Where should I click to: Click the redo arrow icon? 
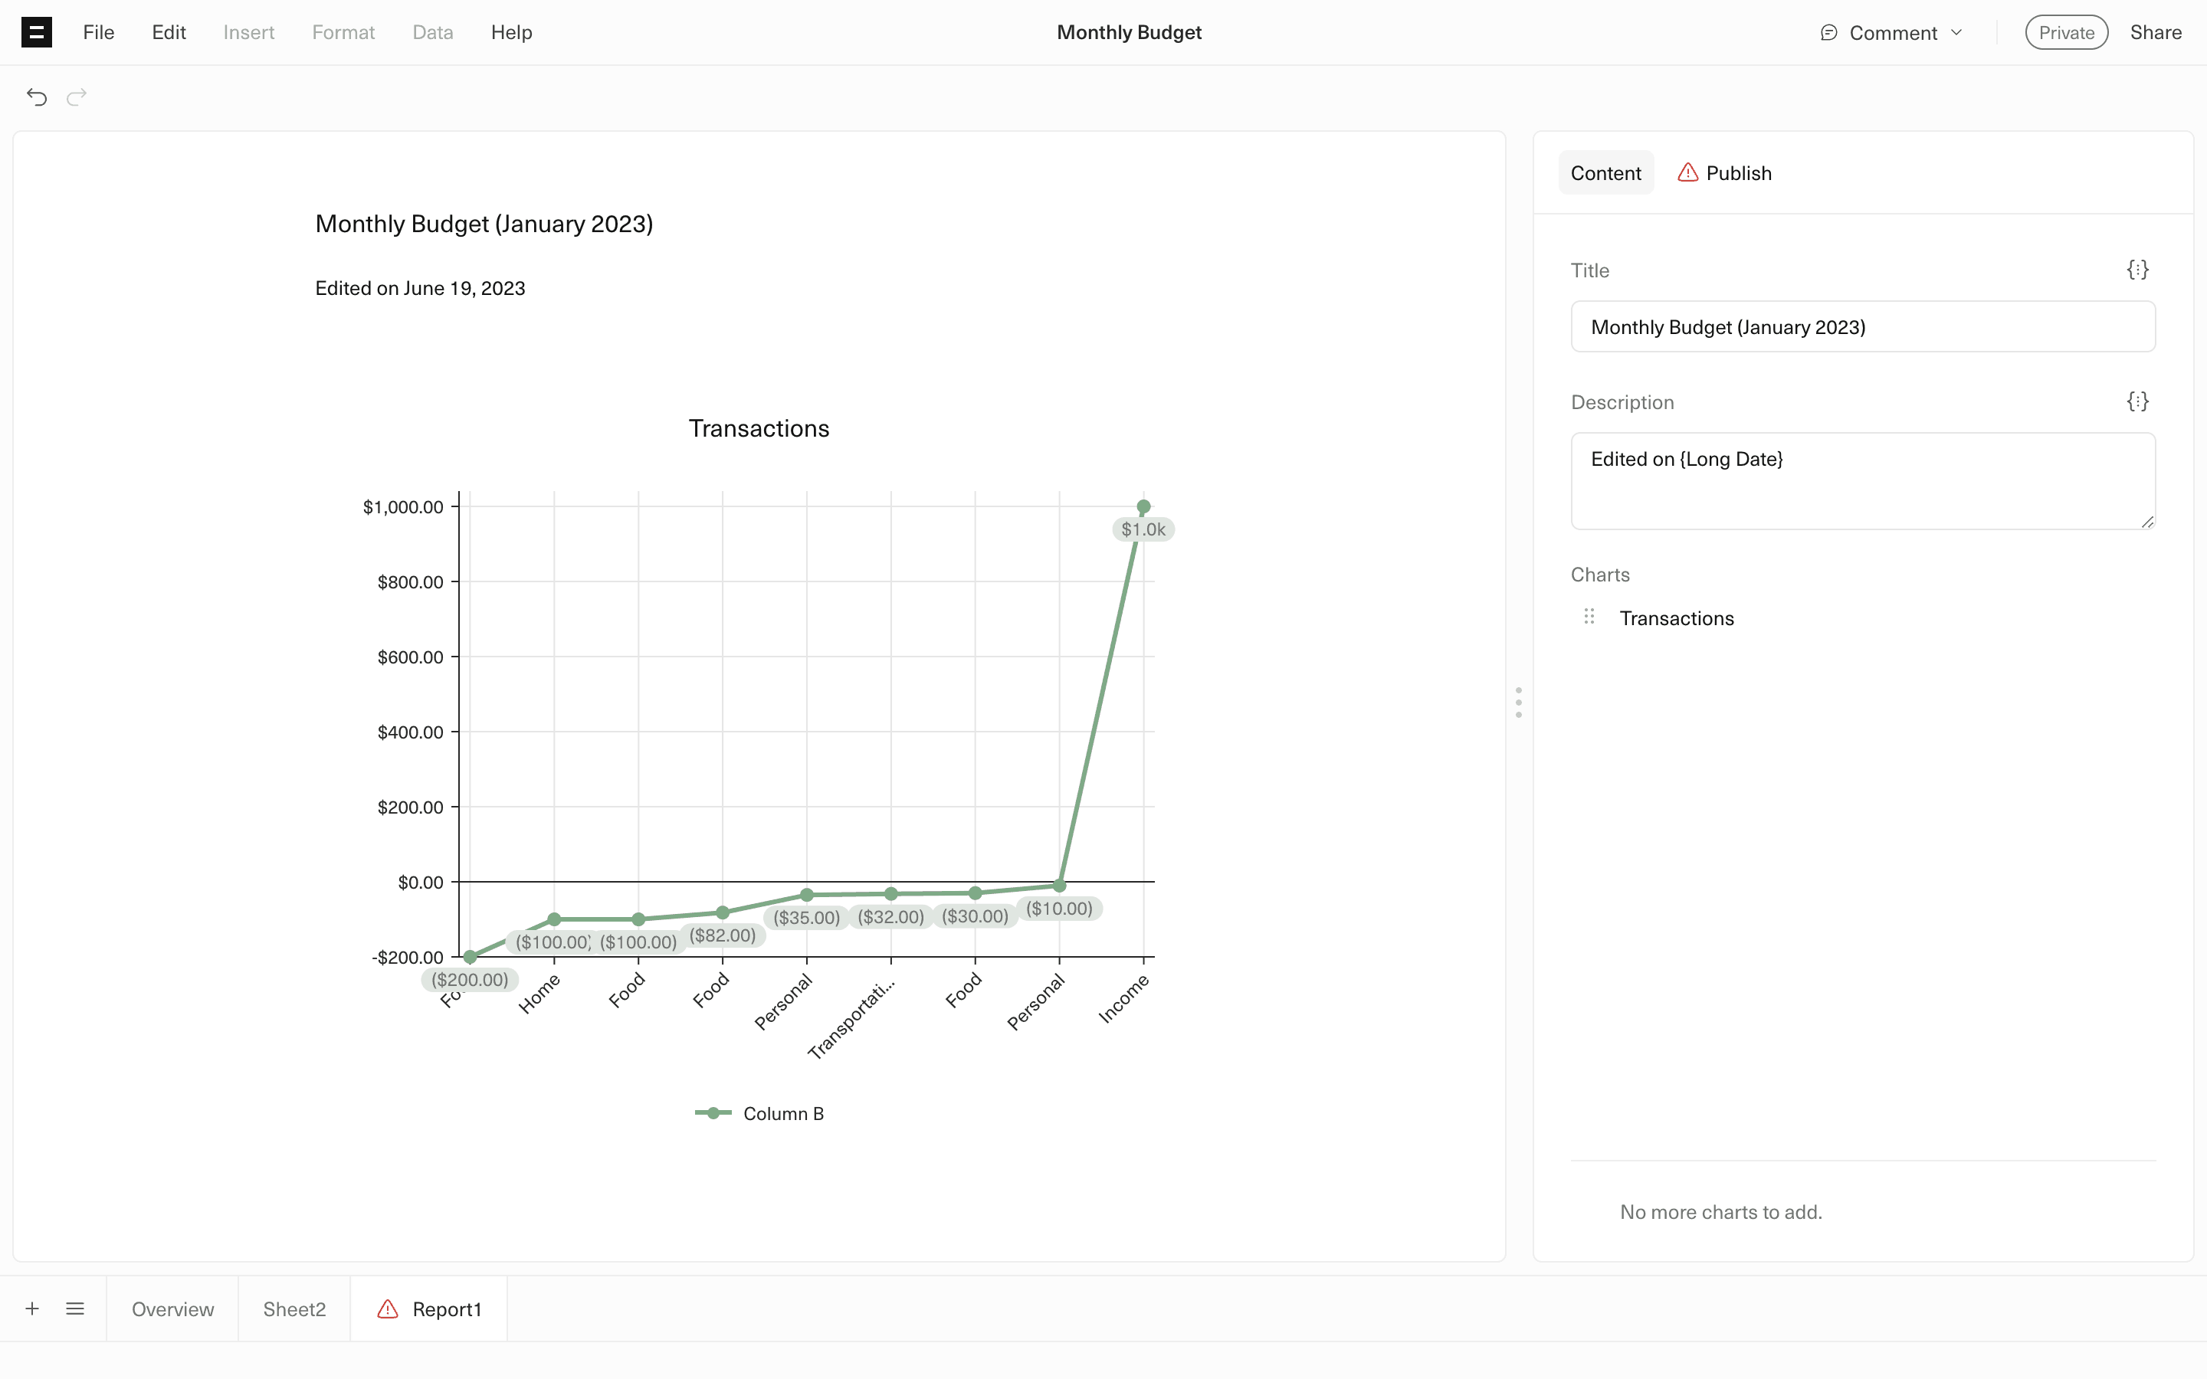tap(77, 97)
